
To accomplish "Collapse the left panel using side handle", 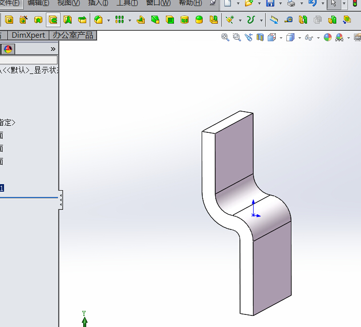I will (x=61, y=200).
